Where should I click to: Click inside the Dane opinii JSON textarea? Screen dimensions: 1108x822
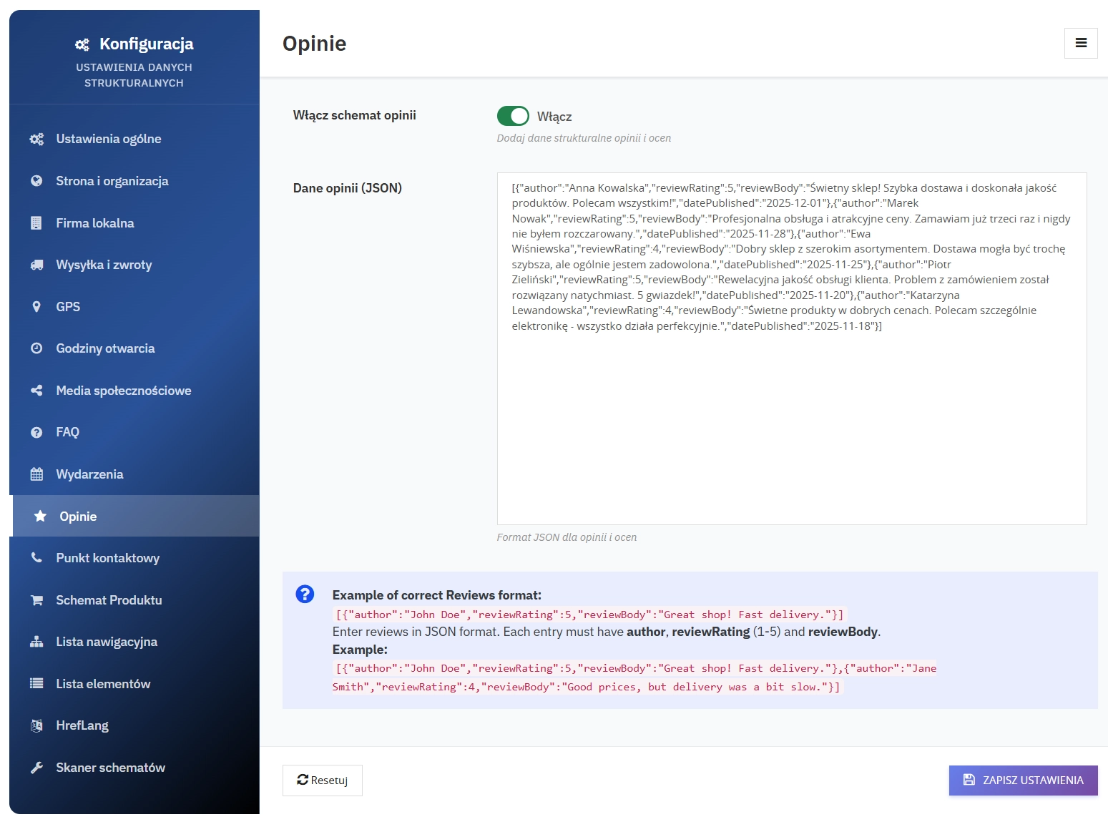click(791, 429)
